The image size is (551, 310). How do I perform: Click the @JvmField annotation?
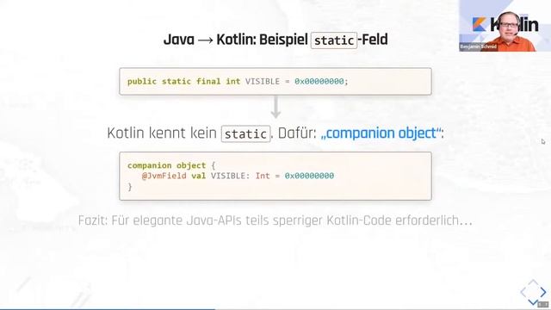click(164, 176)
